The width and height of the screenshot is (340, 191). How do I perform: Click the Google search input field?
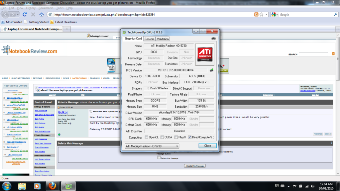click(x=306, y=15)
